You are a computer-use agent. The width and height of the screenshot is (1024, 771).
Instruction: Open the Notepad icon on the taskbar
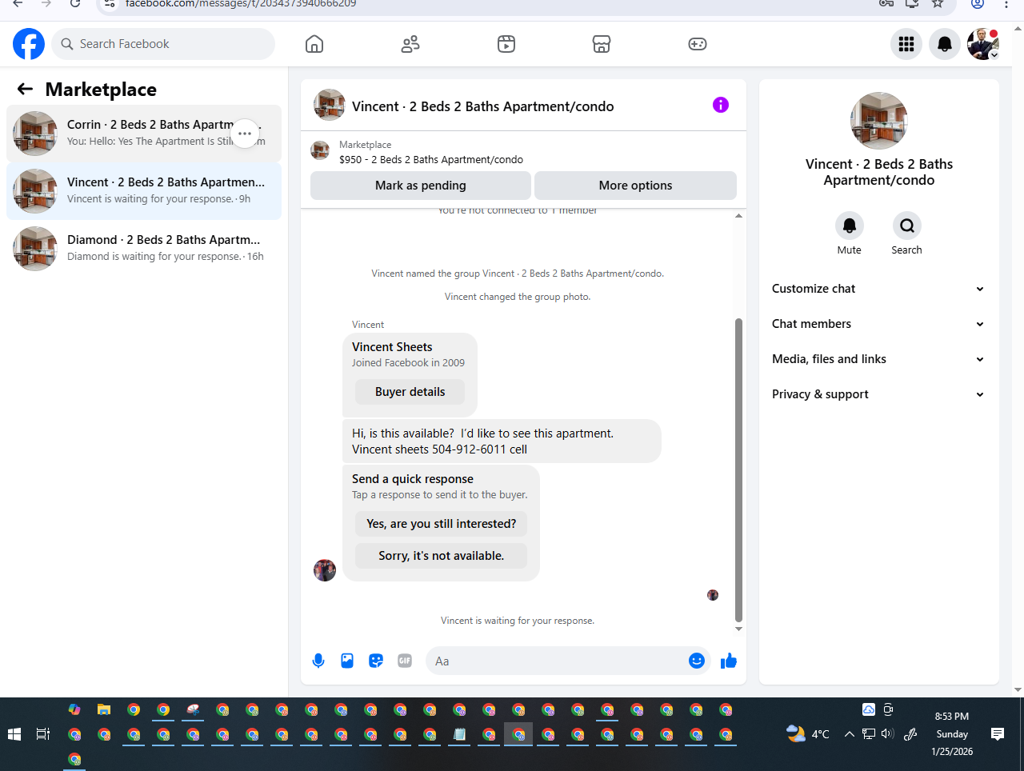(459, 734)
